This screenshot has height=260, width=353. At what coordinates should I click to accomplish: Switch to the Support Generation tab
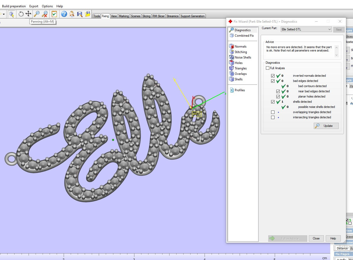click(192, 16)
